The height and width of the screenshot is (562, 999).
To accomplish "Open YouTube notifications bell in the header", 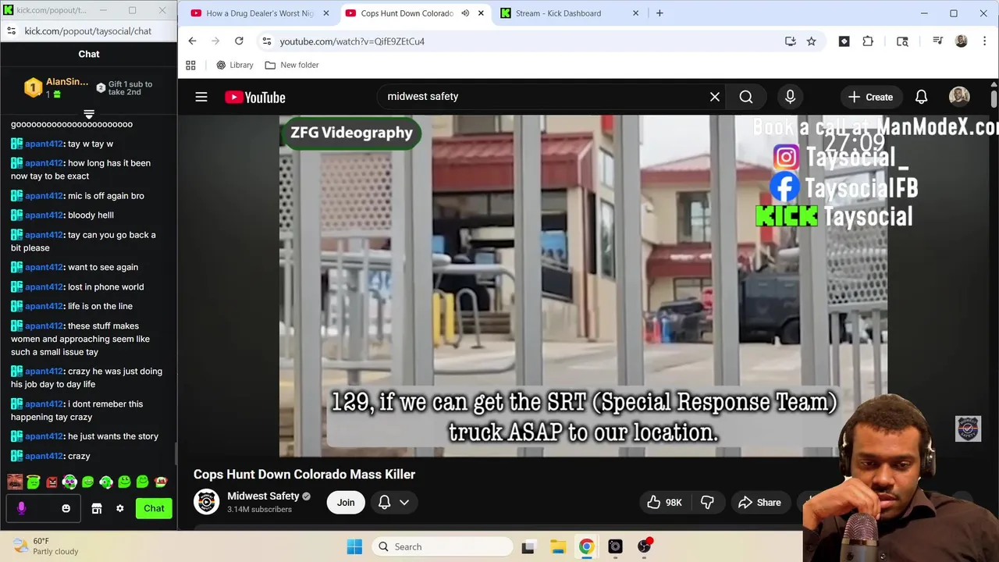I will point(921,97).
